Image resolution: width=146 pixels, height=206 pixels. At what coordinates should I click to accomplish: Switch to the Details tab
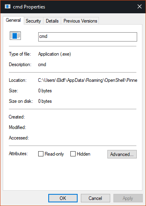pos(52,21)
